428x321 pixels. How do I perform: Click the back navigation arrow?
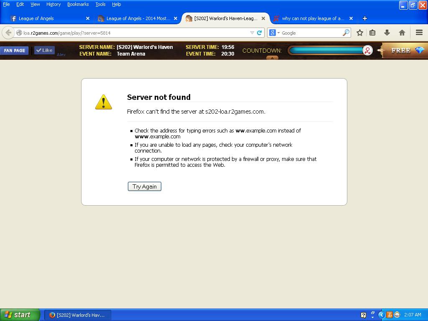coord(8,33)
